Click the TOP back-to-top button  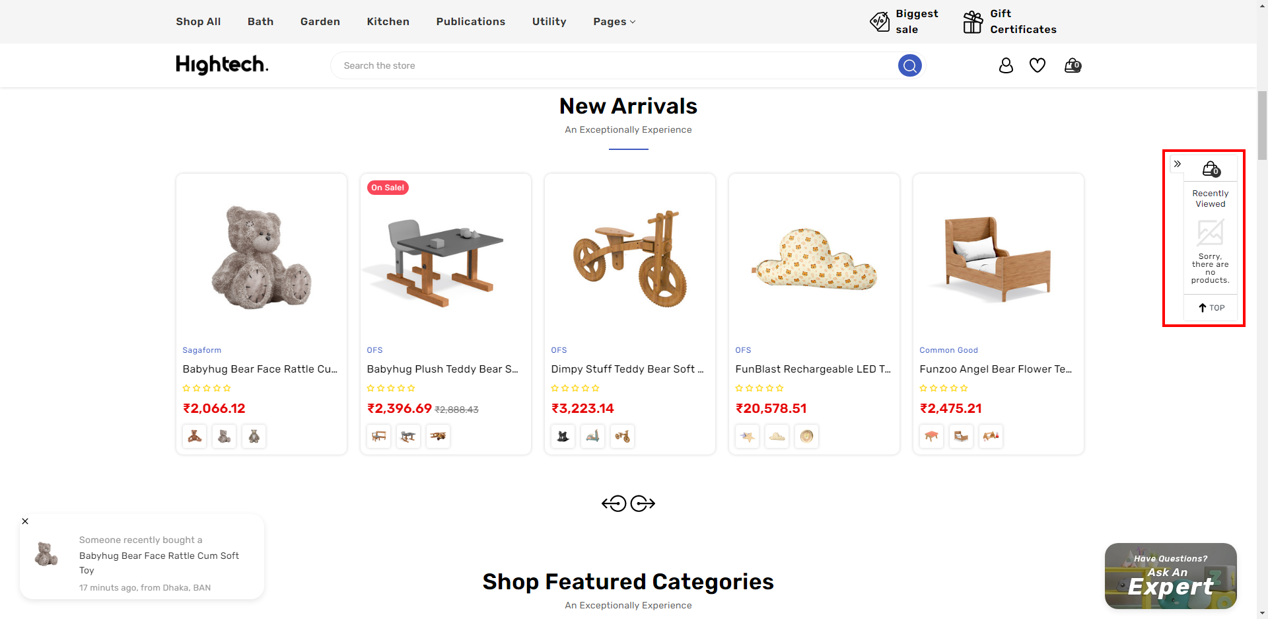pyautogui.click(x=1211, y=308)
